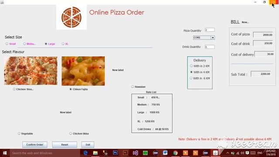Click the Small 450 rate line
279x157 pixels.
point(149,98)
